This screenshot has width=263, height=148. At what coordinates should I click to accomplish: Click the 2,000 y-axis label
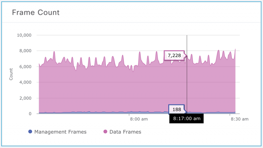26,98
